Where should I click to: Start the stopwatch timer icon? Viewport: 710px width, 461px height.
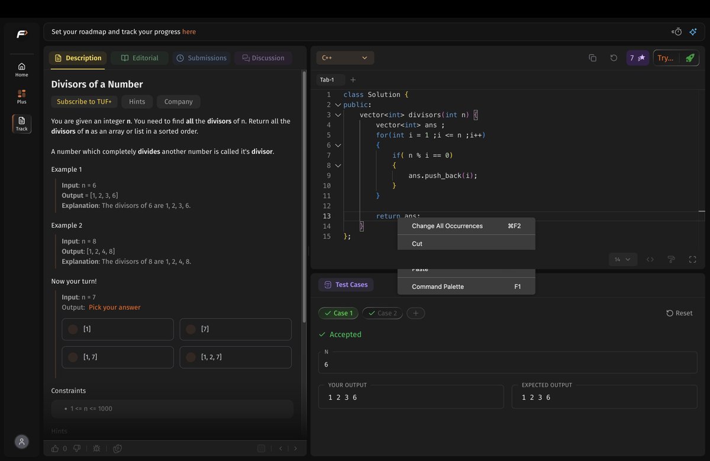pos(677,32)
